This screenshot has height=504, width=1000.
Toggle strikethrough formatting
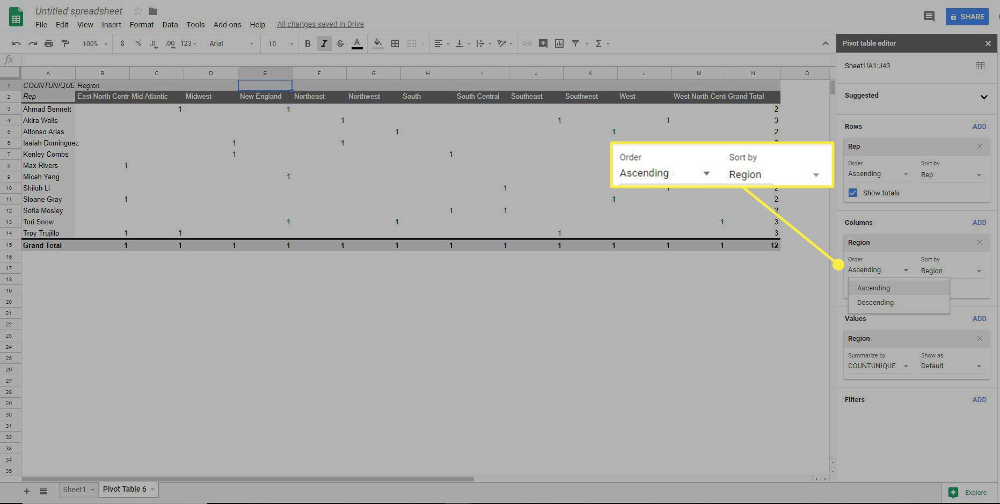[340, 43]
